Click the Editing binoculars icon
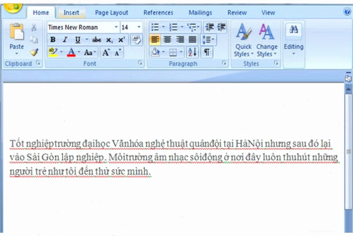The height and width of the screenshot is (236, 353). (294, 30)
